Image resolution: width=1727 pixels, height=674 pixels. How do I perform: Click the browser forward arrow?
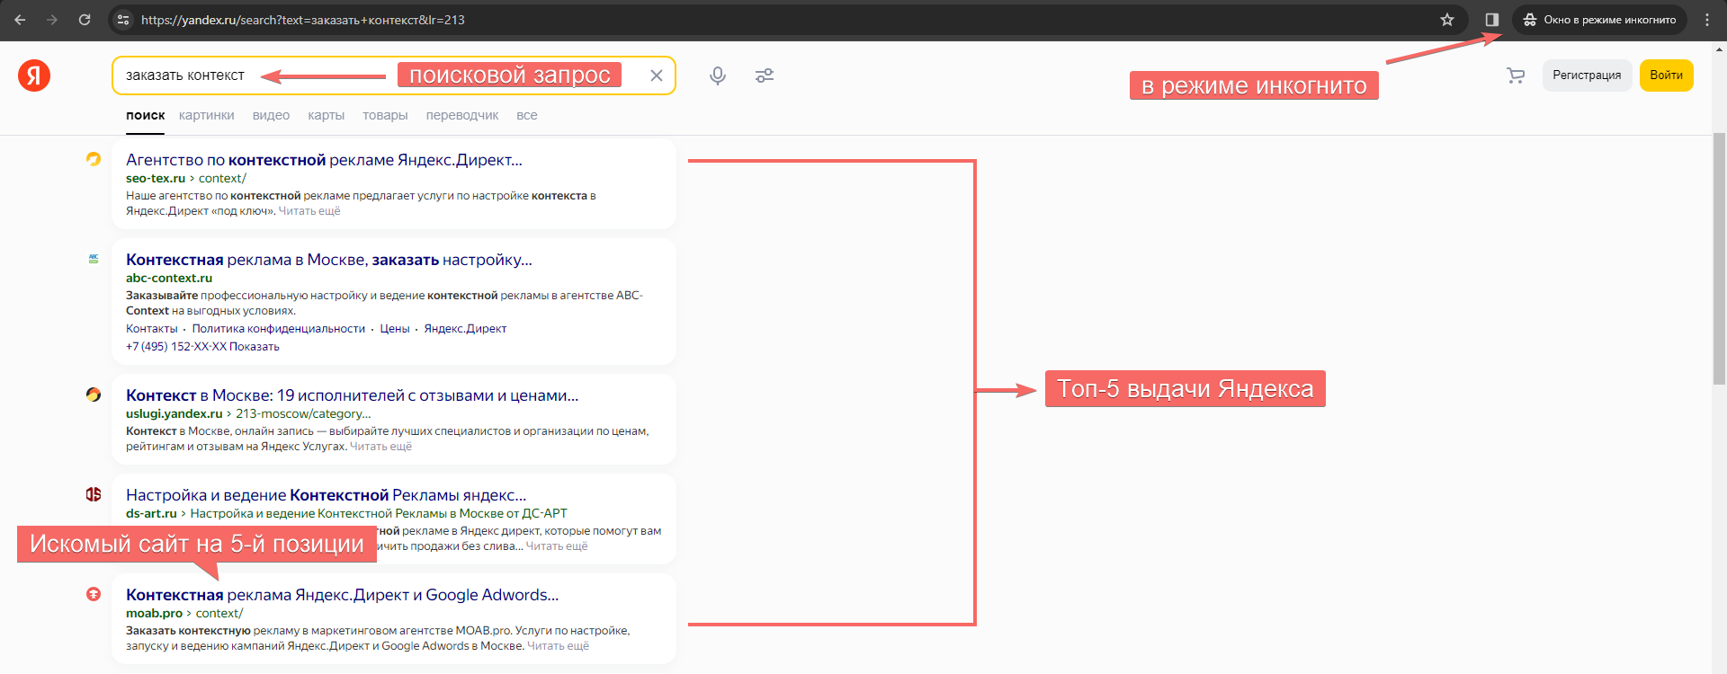(52, 20)
